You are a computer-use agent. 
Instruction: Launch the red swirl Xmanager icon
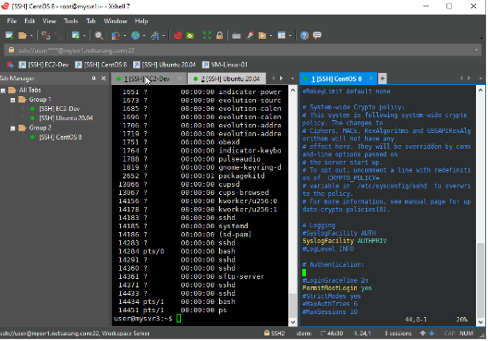point(177,35)
